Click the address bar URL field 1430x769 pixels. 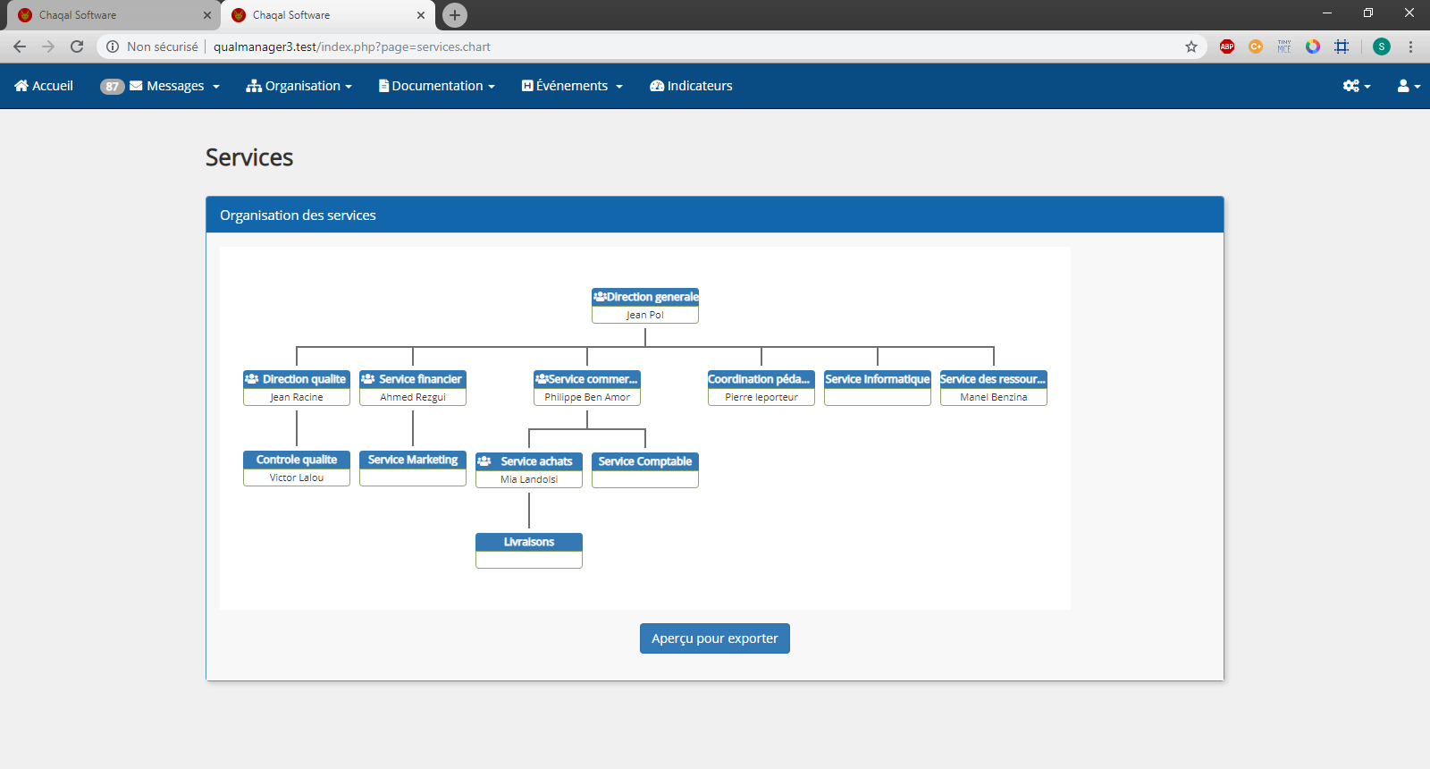(x=626, y=46)
